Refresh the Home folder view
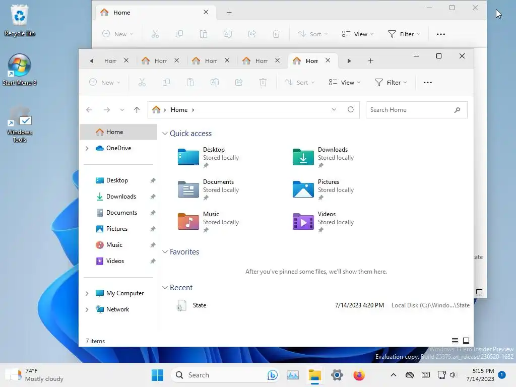516x387 pixels. tap(351, 109)
